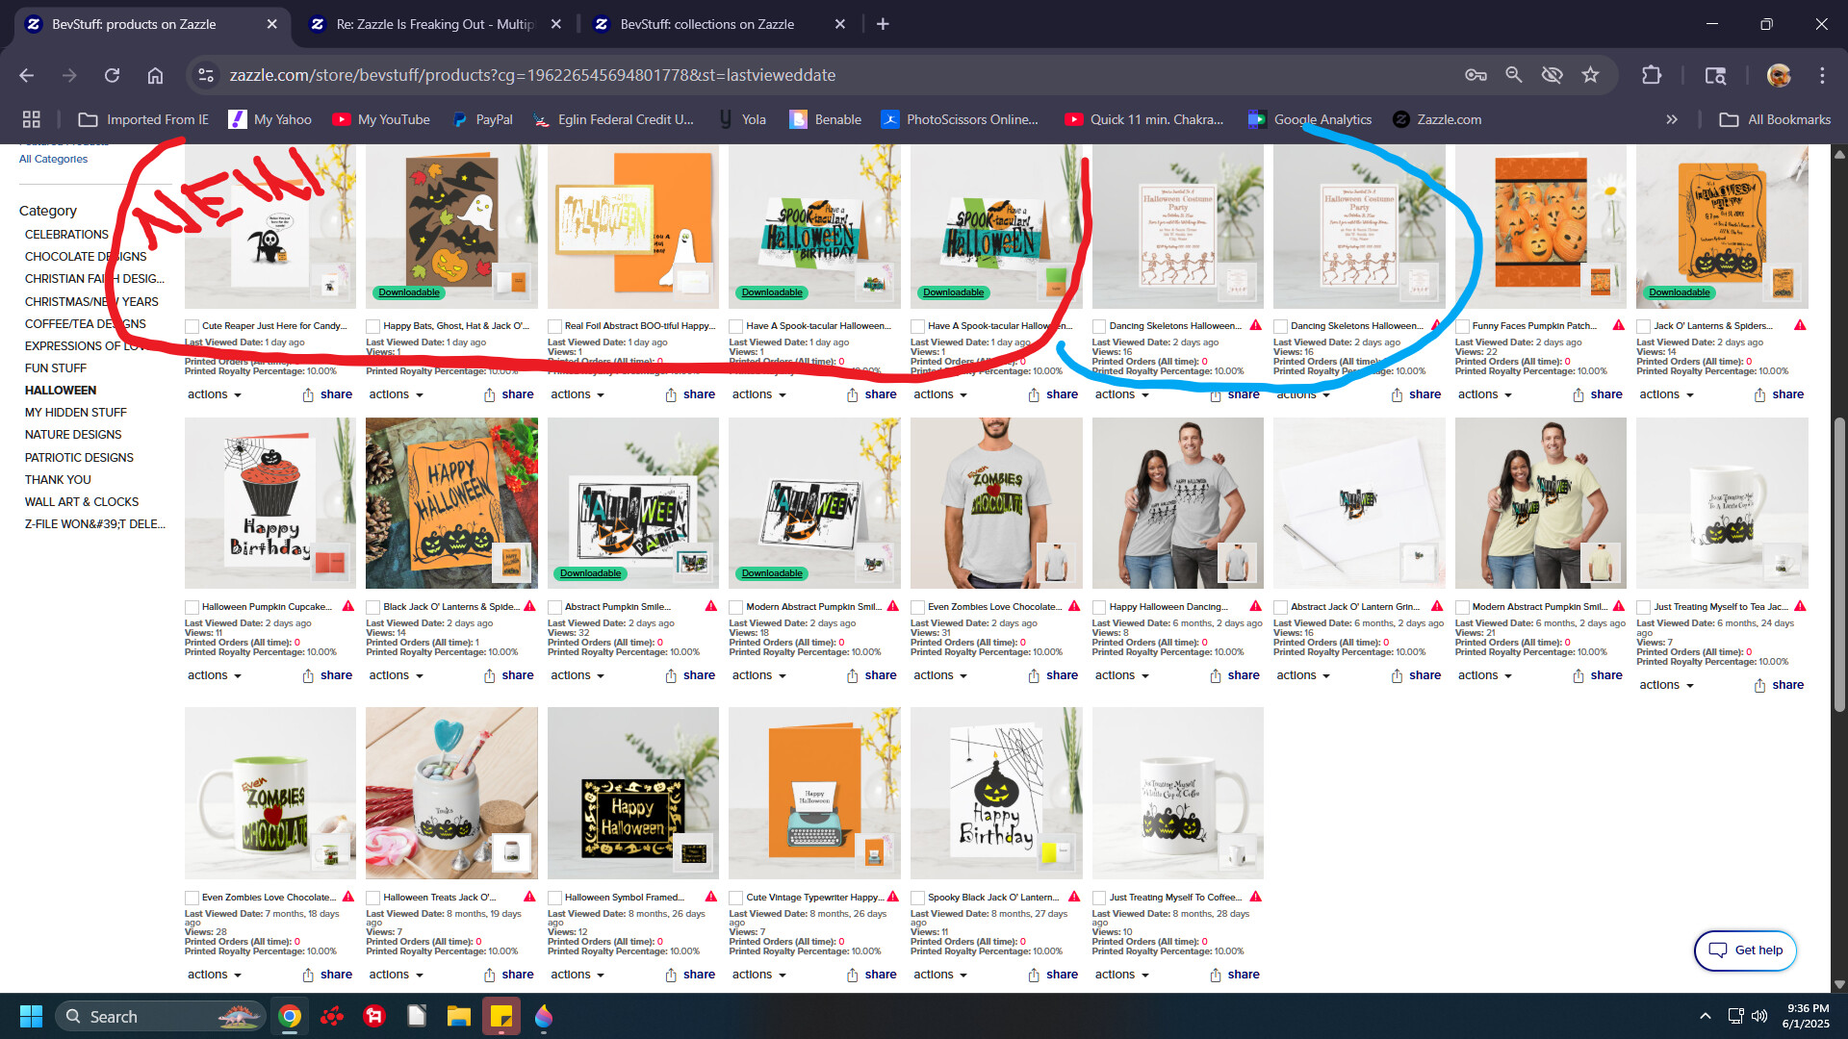Expand actions dropdown for Happy Bats card
The image size is (1848, 1039).
click(397, 394)
